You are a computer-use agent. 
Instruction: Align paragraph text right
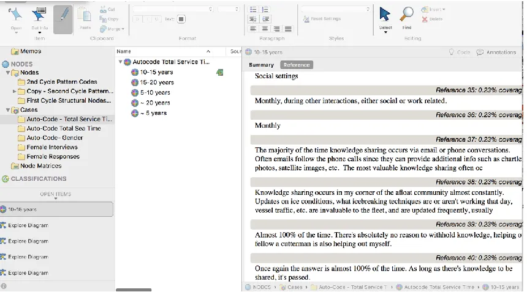click(276, 29)
